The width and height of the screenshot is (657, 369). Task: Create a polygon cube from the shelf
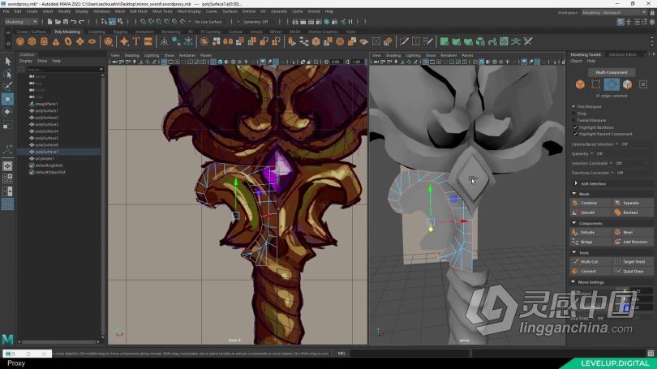(32, 41)
